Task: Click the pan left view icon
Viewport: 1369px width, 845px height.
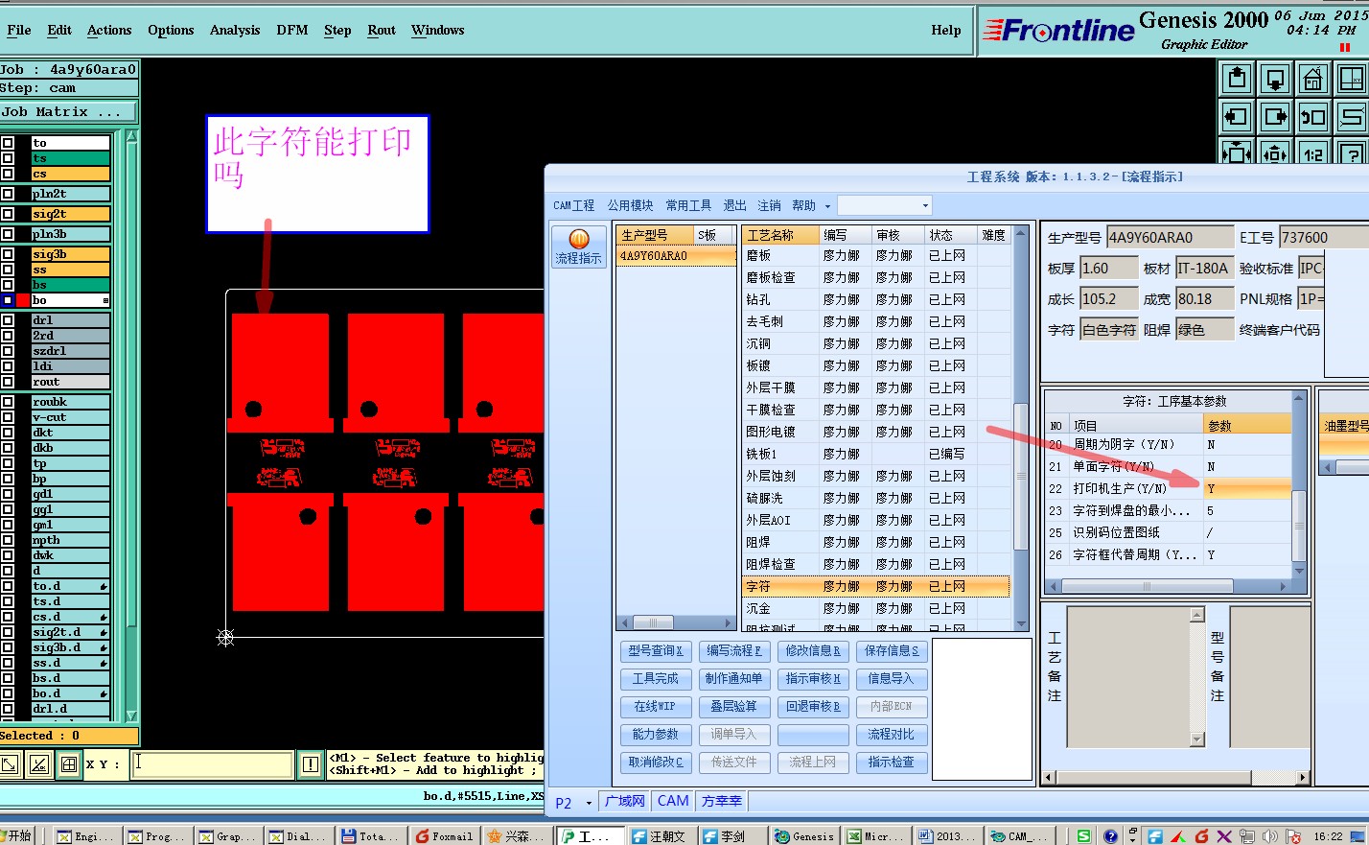Action: point(1237,117)
